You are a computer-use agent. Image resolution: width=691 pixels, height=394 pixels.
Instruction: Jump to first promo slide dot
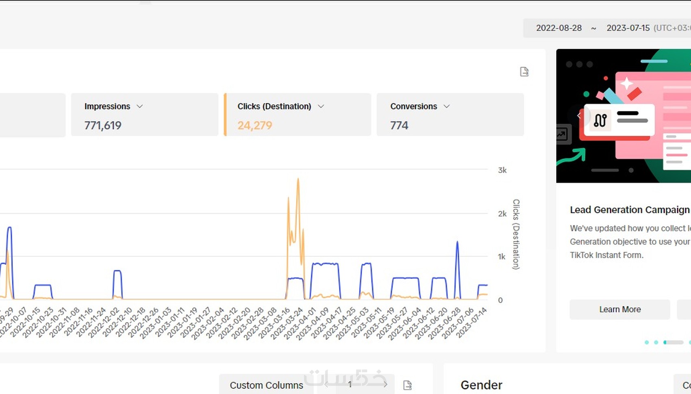pos(647,342)
